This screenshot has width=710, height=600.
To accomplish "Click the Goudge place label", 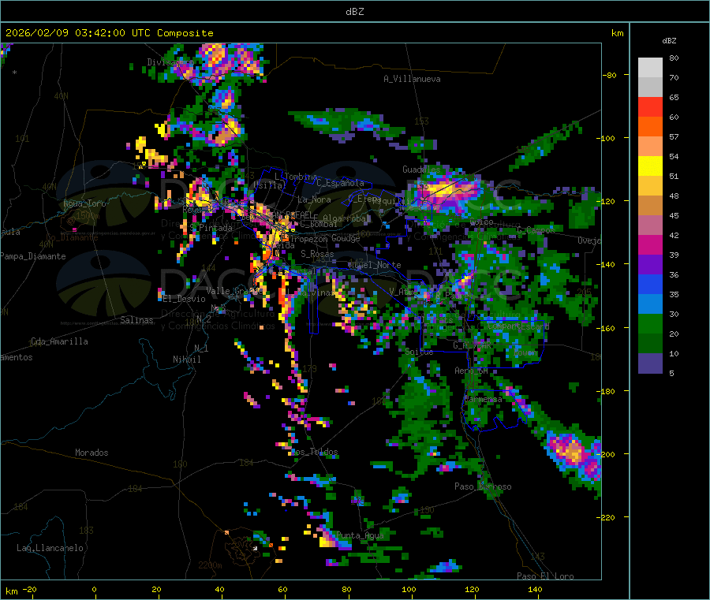I will coord(346,238).
